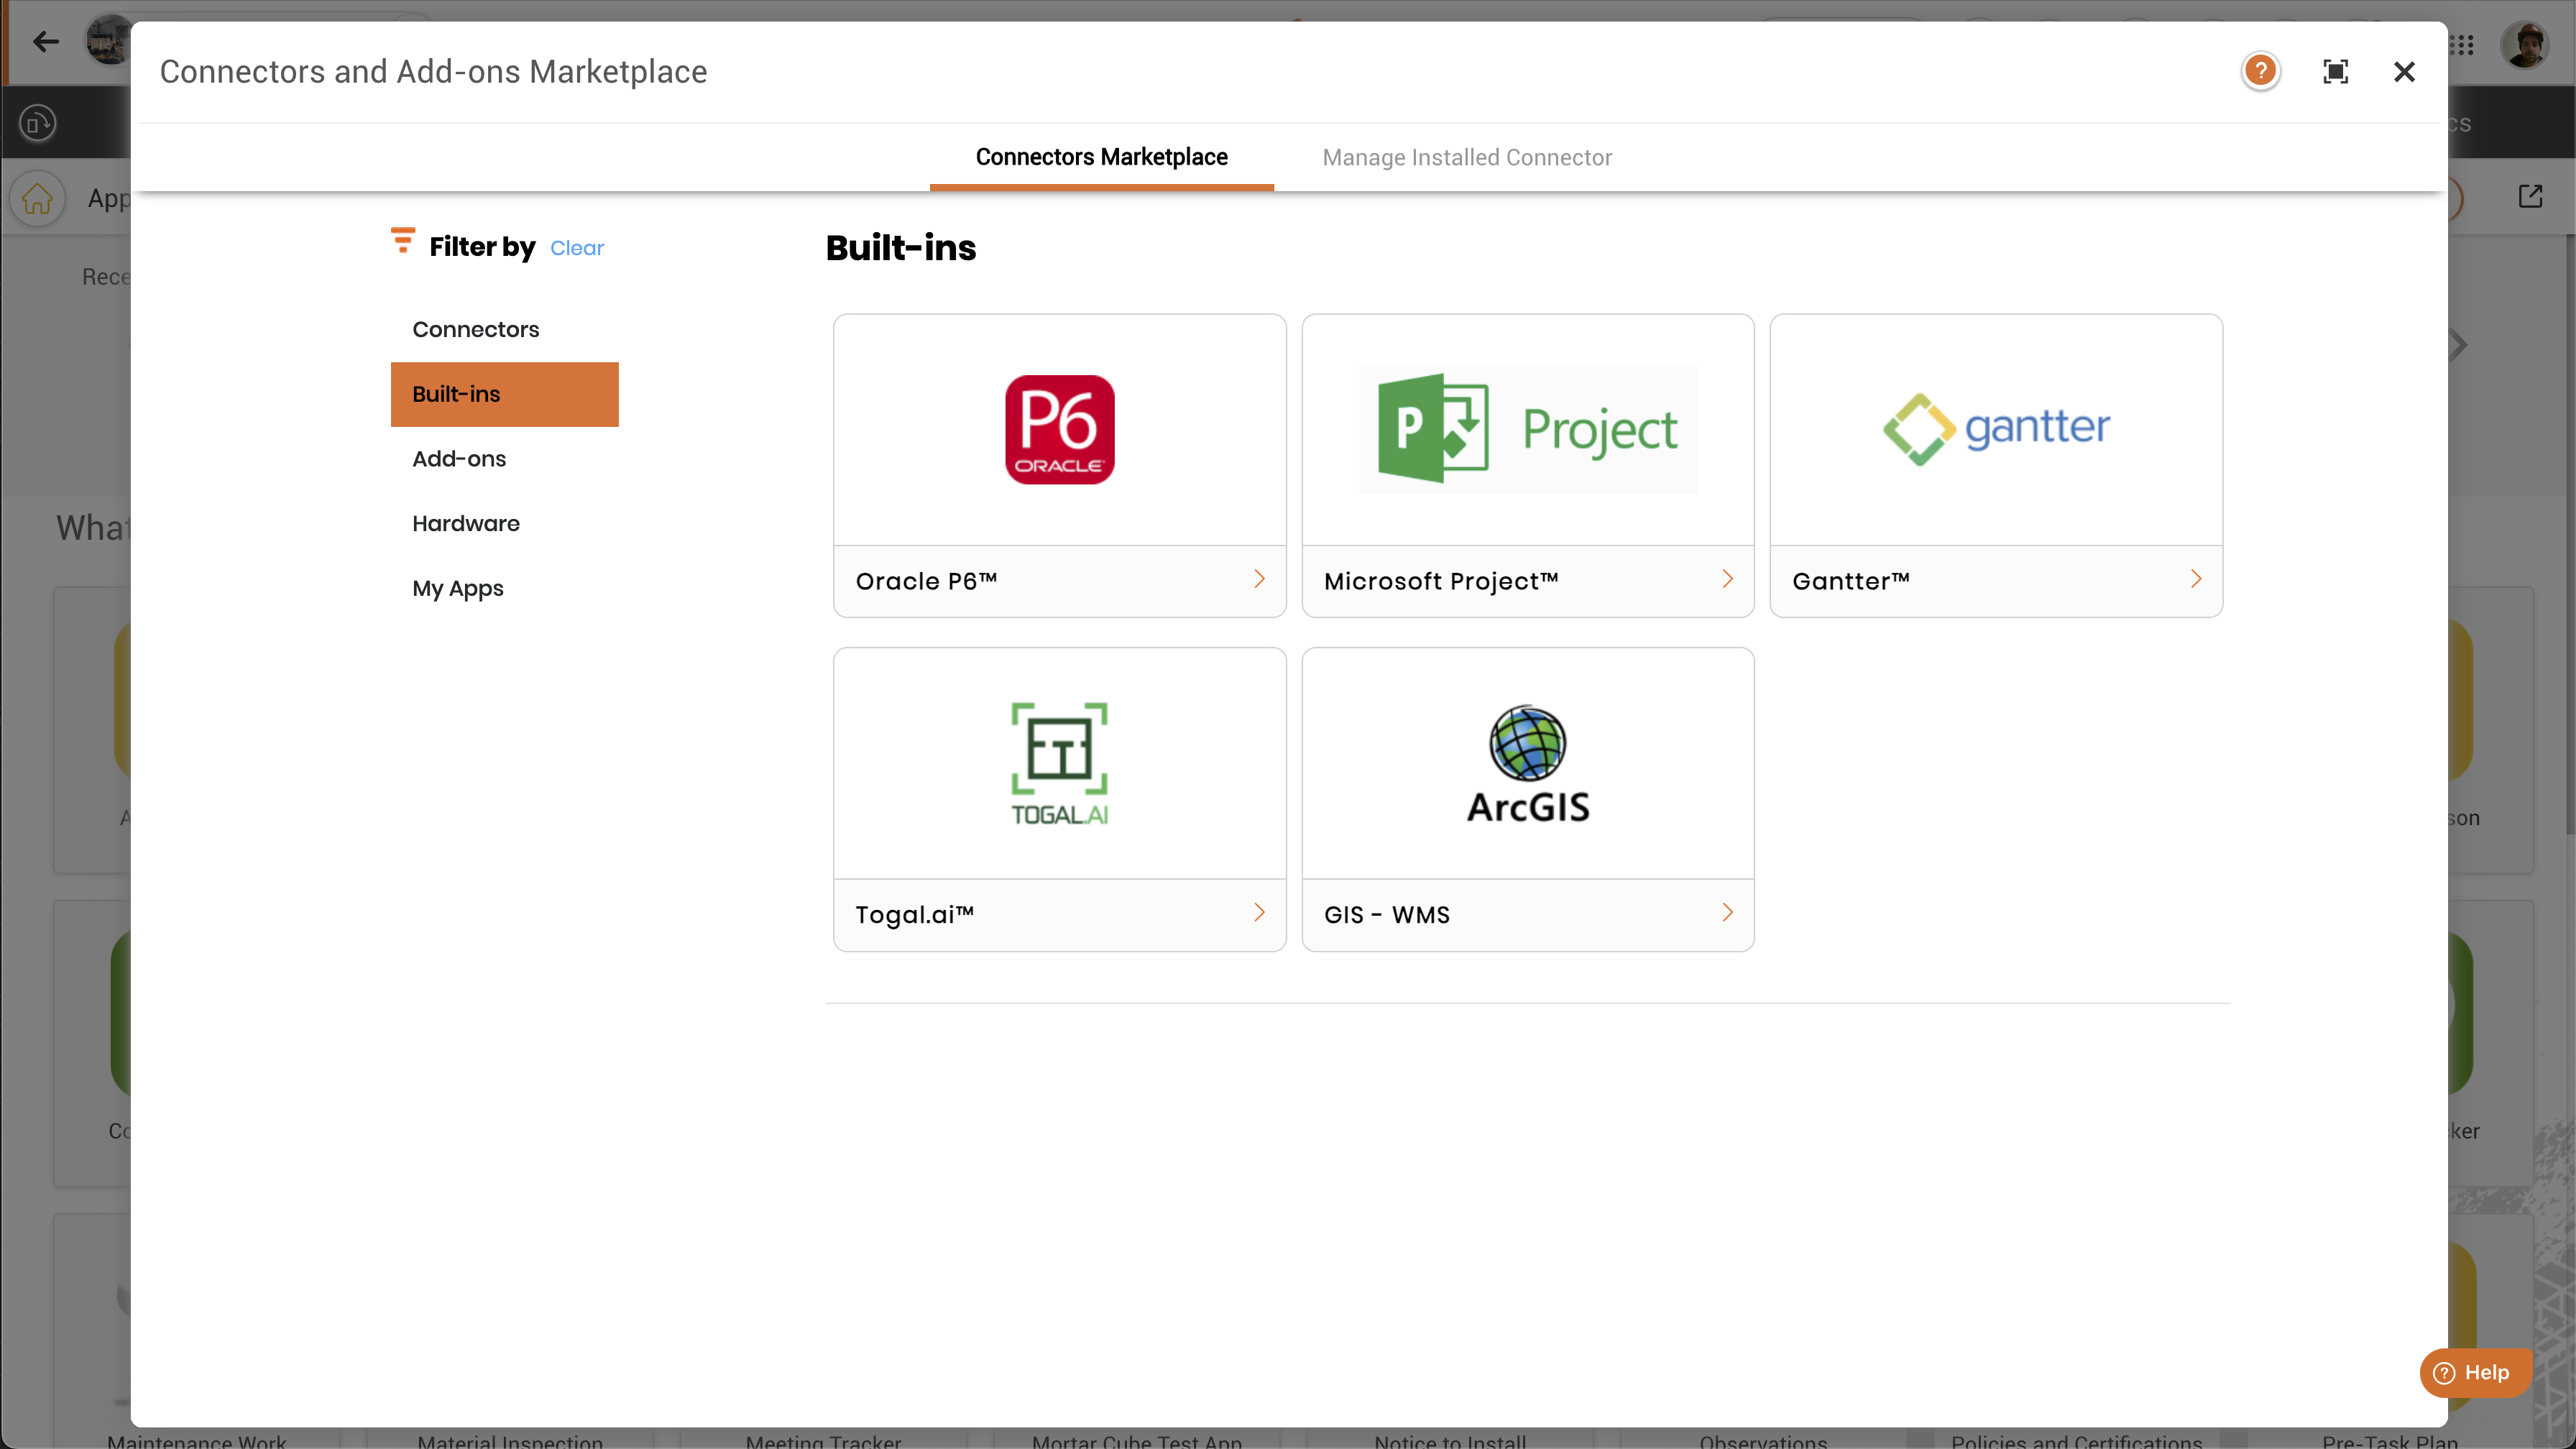Viewport: 2576px width, 1449px height.
Task: Open the floating Help button
Action: (2473, 1372)
